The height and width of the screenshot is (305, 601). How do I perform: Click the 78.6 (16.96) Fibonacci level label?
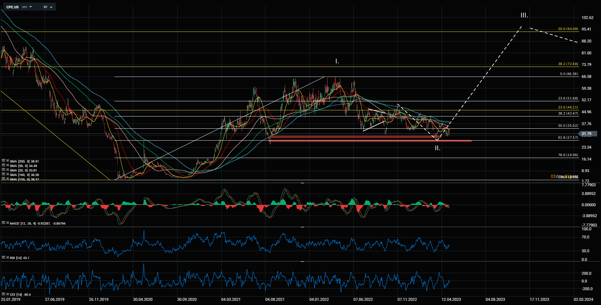(x=568, y=155)
